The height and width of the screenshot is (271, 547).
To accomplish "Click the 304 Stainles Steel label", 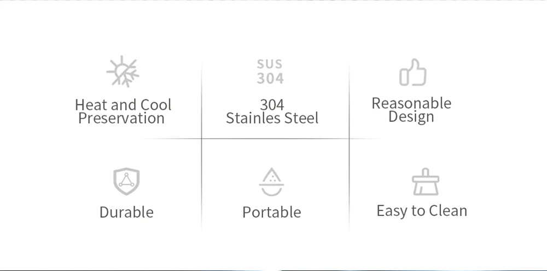I will tap(272, 111).
